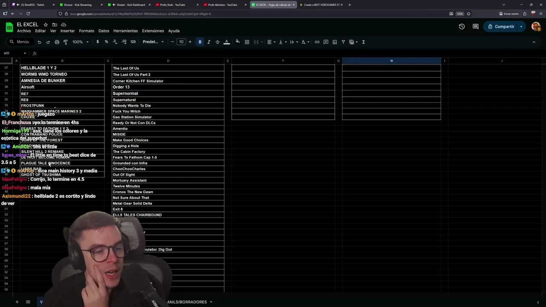Open the Formato menu
546x307 pixels.
[86, 31]
